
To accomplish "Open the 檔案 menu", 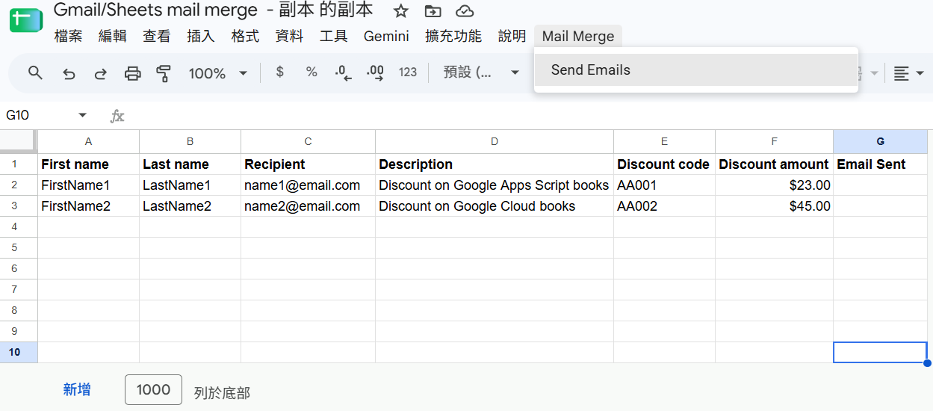I will [x=68, y=36].
